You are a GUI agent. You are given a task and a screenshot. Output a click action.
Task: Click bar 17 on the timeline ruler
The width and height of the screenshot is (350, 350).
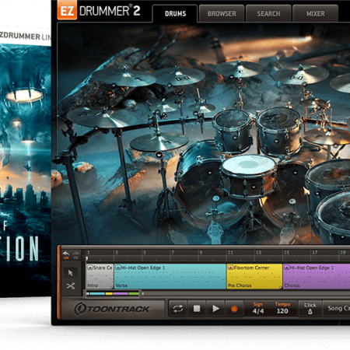point(314,253)
